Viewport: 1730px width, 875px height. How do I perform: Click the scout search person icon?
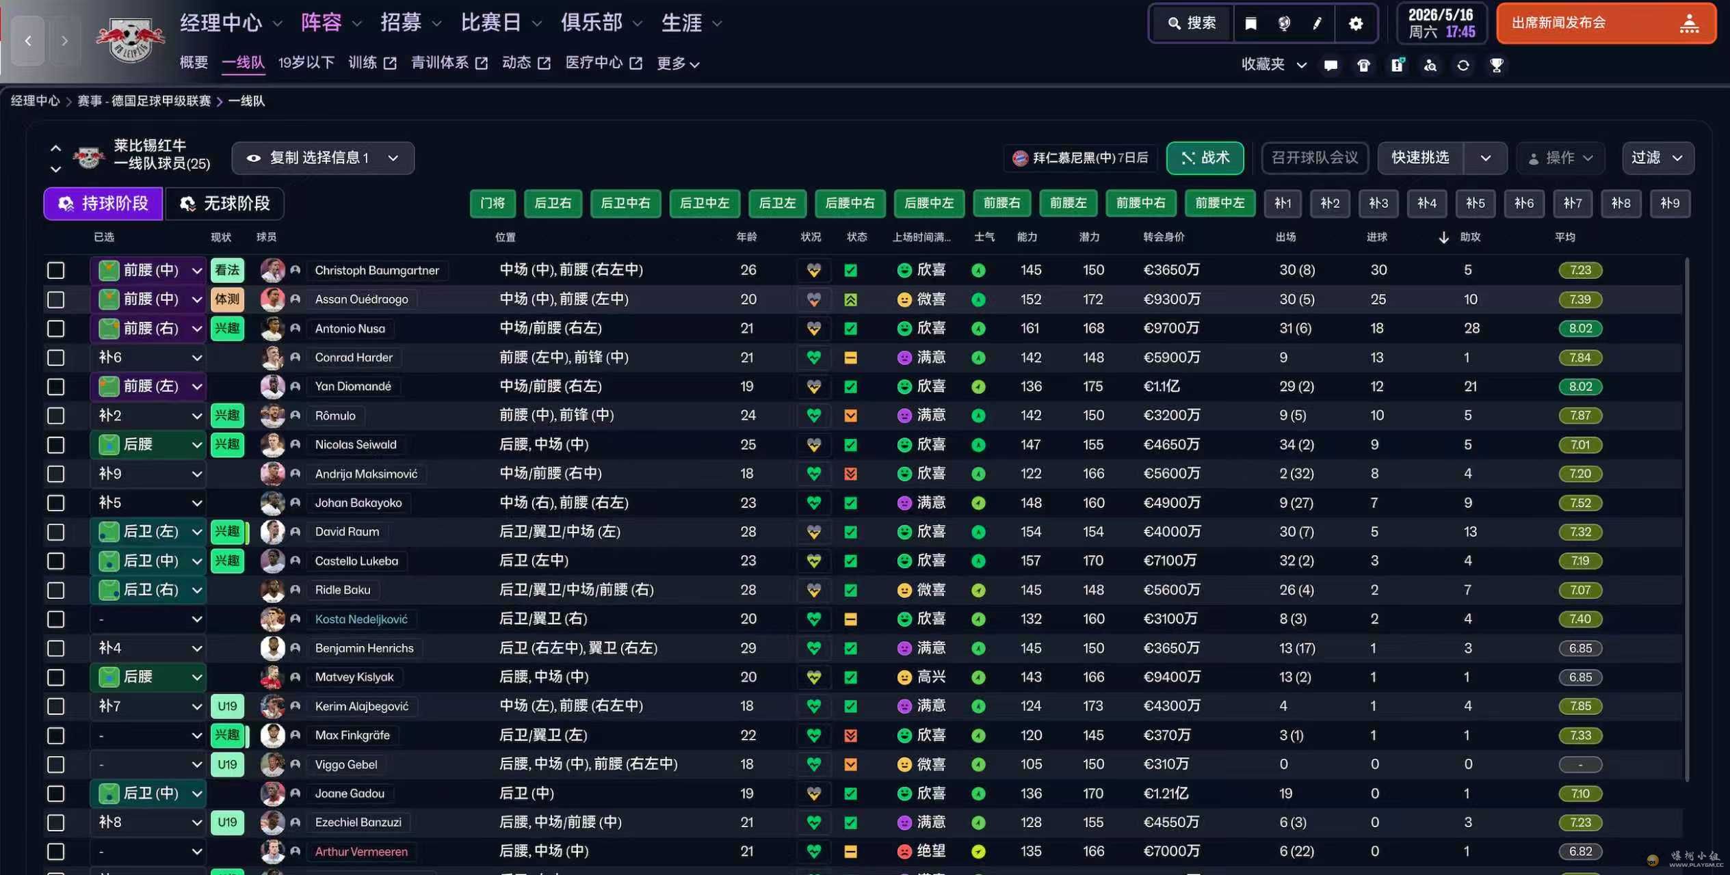point(1430,66)
